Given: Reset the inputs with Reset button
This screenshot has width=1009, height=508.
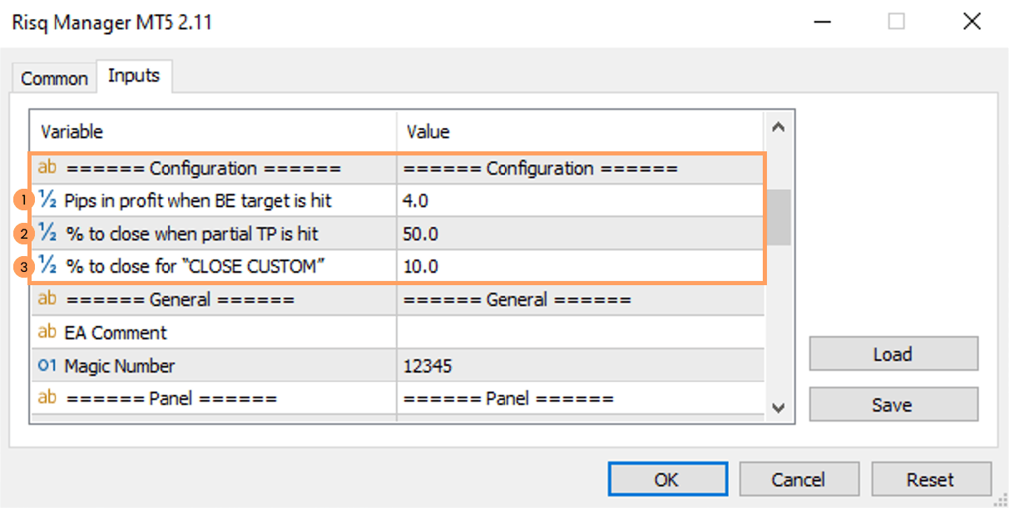Looking at the screenshot, I should [931, 480].
